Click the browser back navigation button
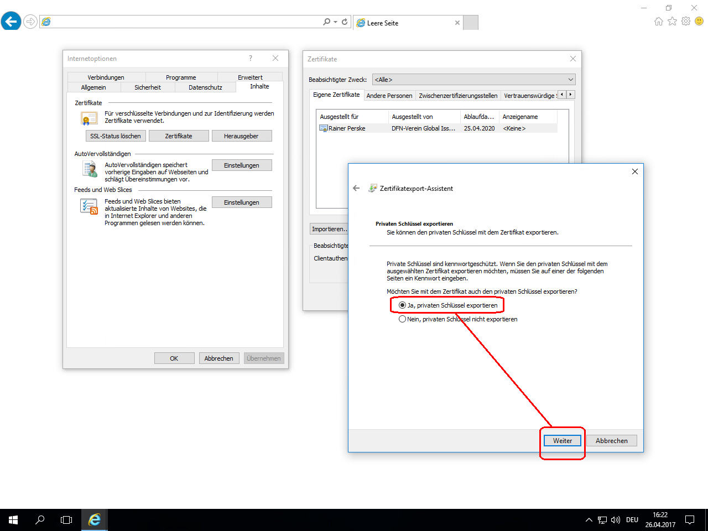This screenshot has height=531, width=708. (x=11, y=22)
